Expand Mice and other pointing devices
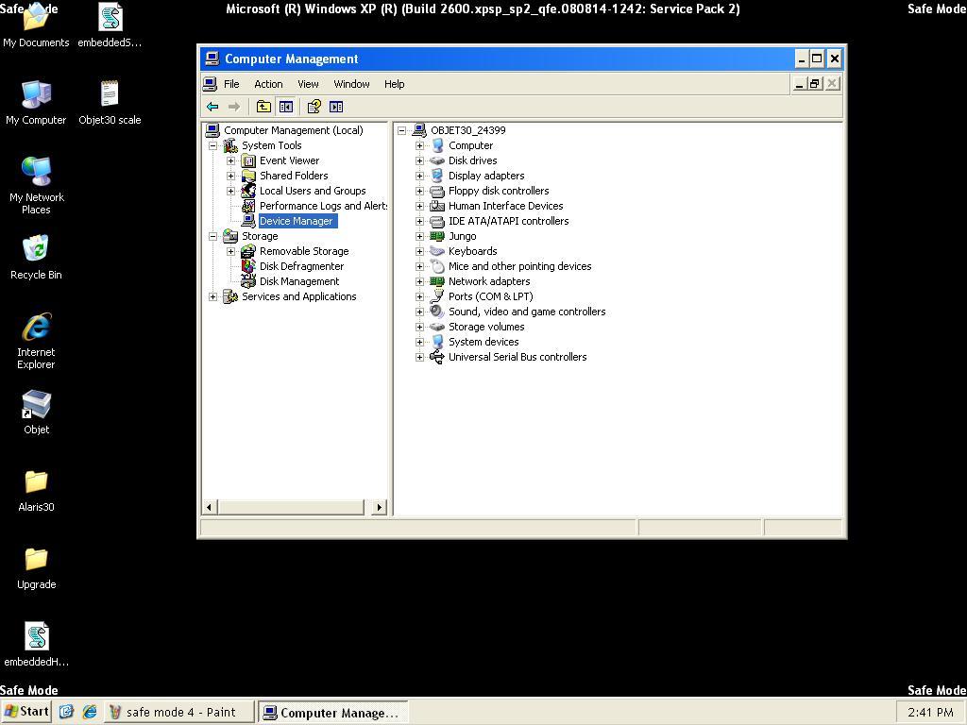This screenshot has height=725, width=967. point(420,266)
